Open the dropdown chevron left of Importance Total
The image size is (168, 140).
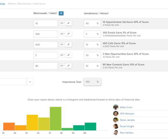[x=30, y=82]
